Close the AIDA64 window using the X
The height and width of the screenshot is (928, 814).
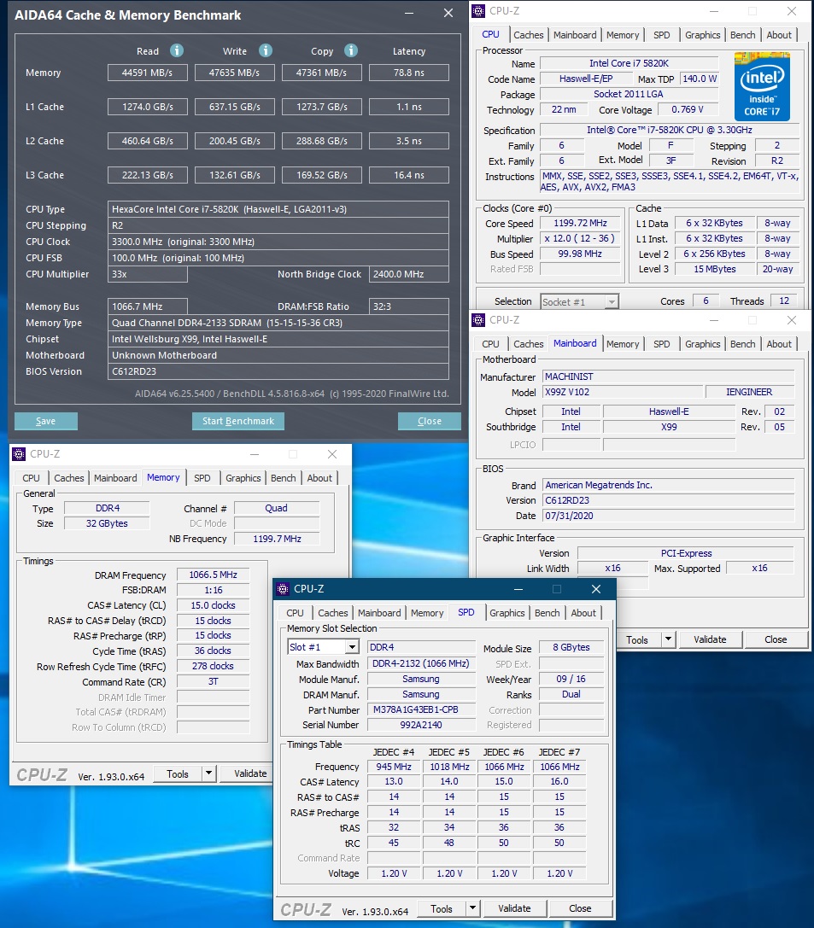coord(448,13)
